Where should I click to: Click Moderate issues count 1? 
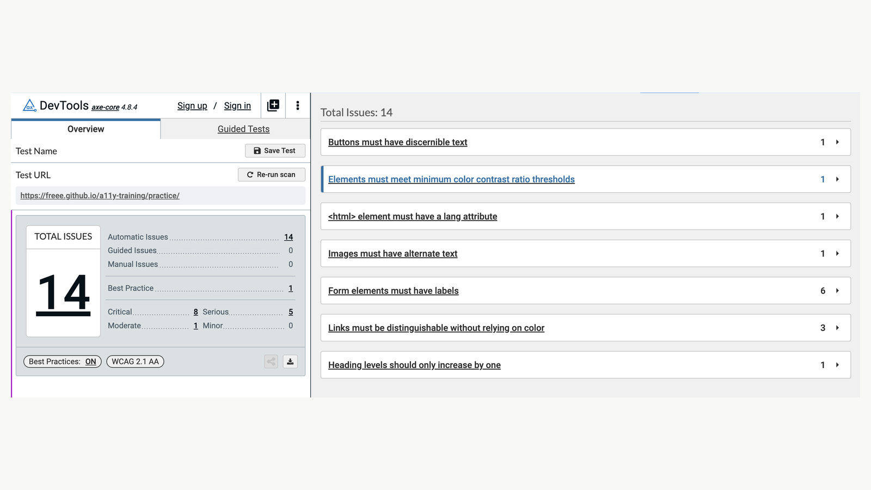coord(195,326)
